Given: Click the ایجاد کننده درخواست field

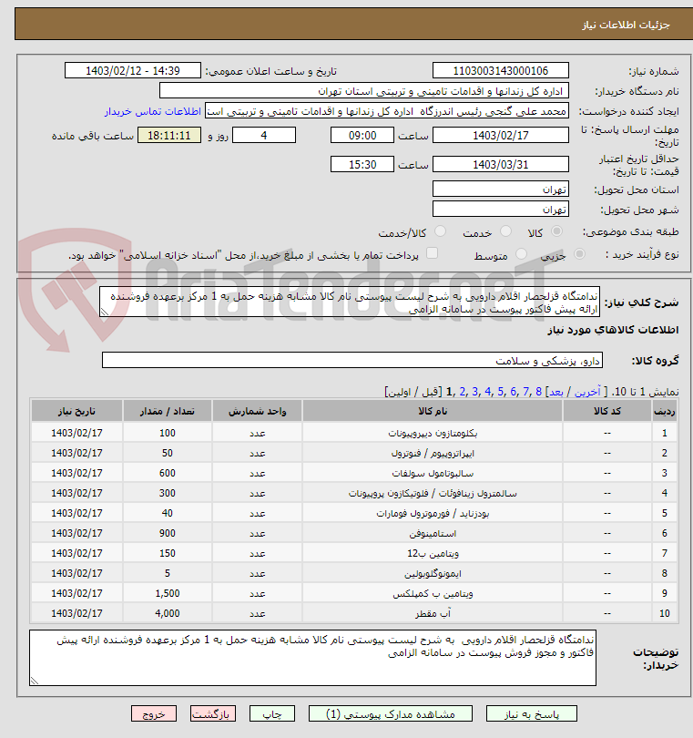Looking at the screenshot, I should tap(387, 111).
